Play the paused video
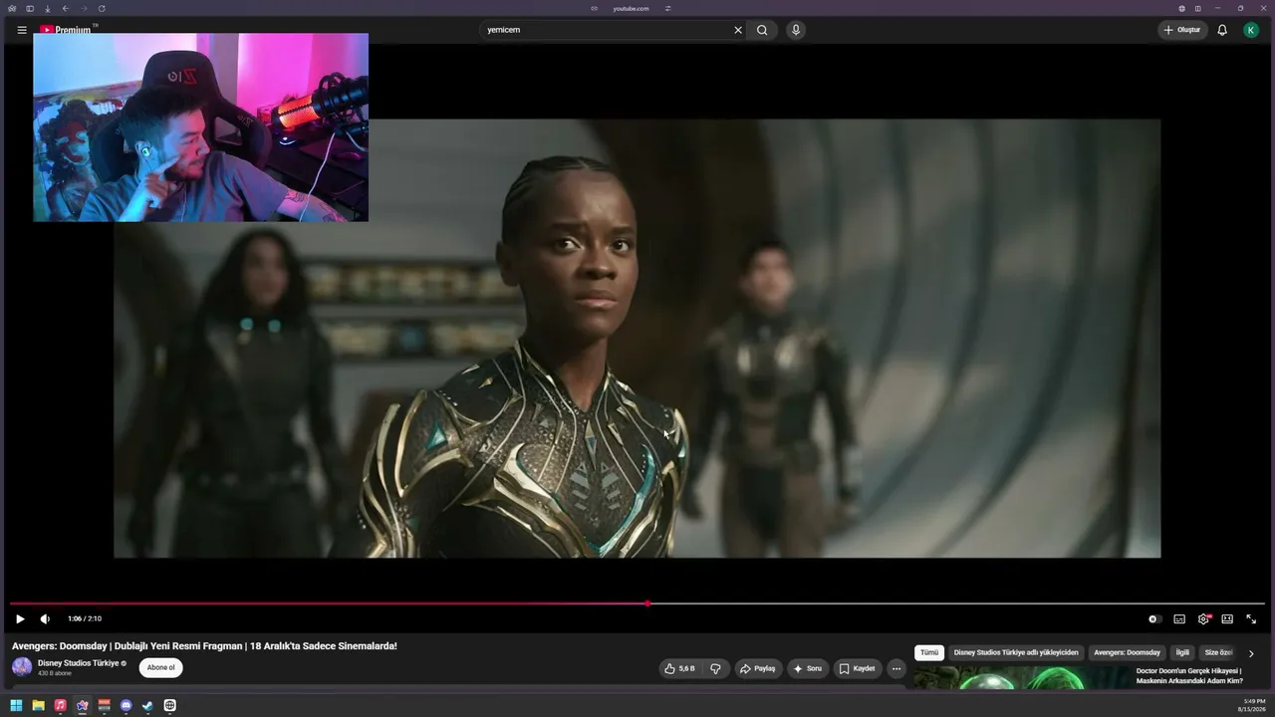The width and height of the screenshot is (1275, 717). coord(20,618)
